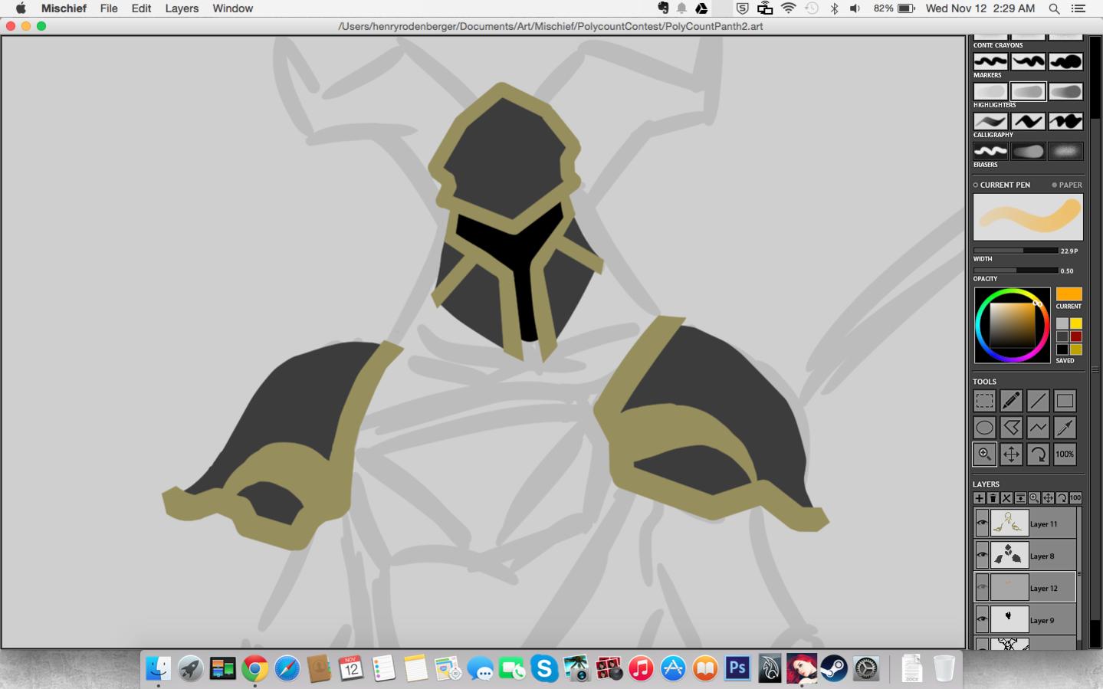
Task: Pick the black saved color swatch
Action: (x=1062, y=349)
